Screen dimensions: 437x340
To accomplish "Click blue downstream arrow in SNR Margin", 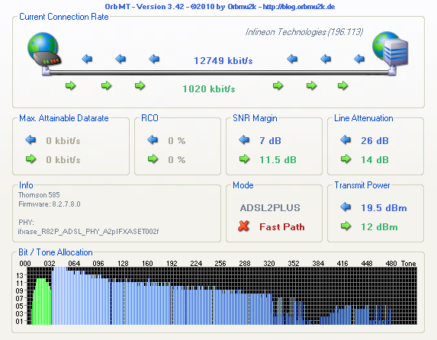I will pos(244,140).
